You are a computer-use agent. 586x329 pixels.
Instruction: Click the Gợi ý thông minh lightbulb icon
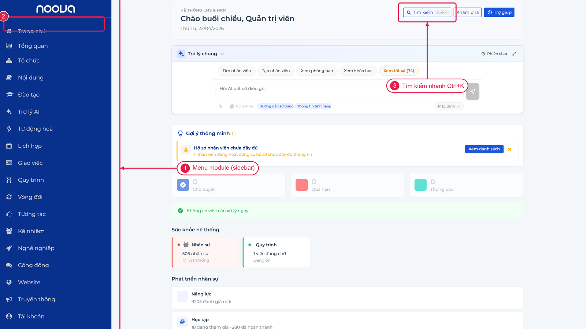tap(180, 133)
